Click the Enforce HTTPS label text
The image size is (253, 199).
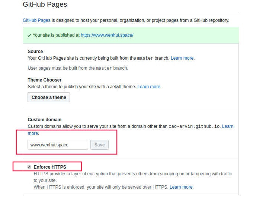[50, 167]
